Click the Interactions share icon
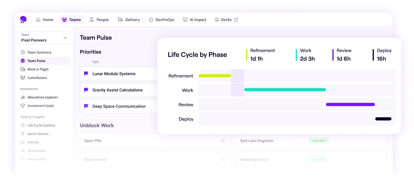The height and width of the screenshot is (190, 414). (x=23, y=151)
